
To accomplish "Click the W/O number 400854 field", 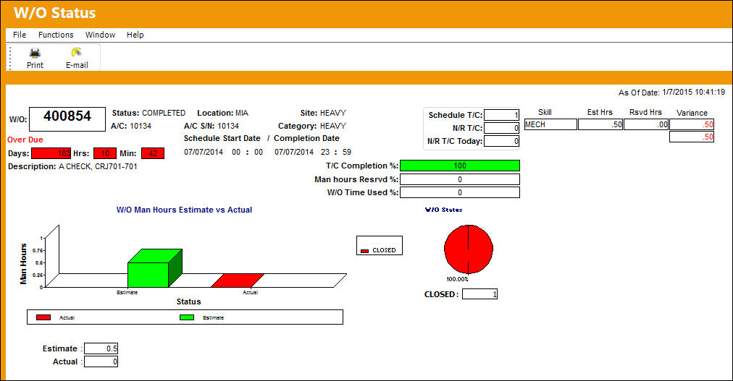I will click(67, 119).
